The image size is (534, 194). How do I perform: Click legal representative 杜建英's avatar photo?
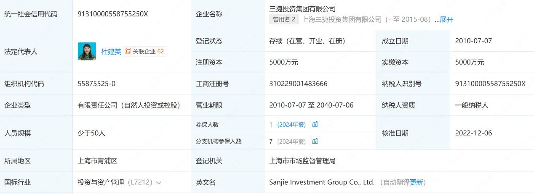click(x=87, y=51)
